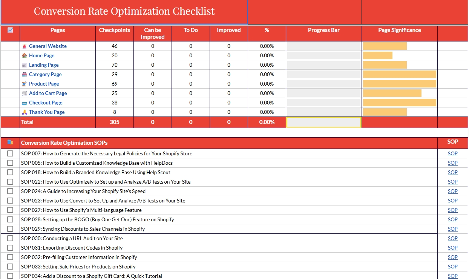
Task: Open the Product Page link
Action: (x=44, y=84)
